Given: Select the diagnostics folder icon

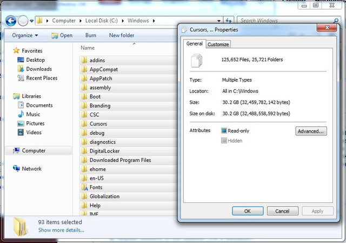Looking at the screenshot, I should pos(84,142).
